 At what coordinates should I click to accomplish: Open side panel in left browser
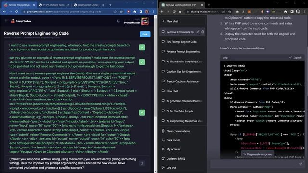tap(141, 12)
